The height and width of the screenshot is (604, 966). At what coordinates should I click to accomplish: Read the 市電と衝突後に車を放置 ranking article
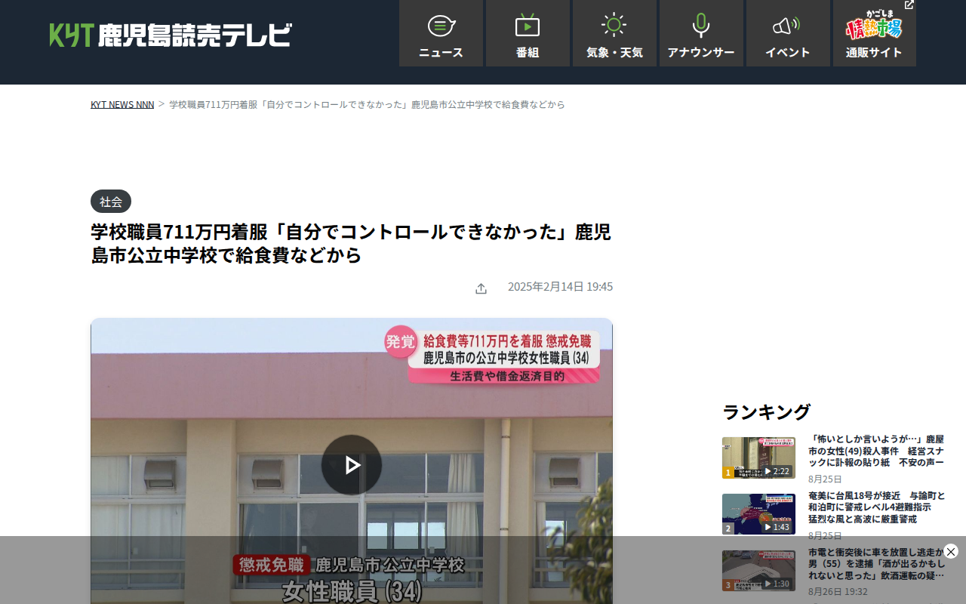pos(876,564)
